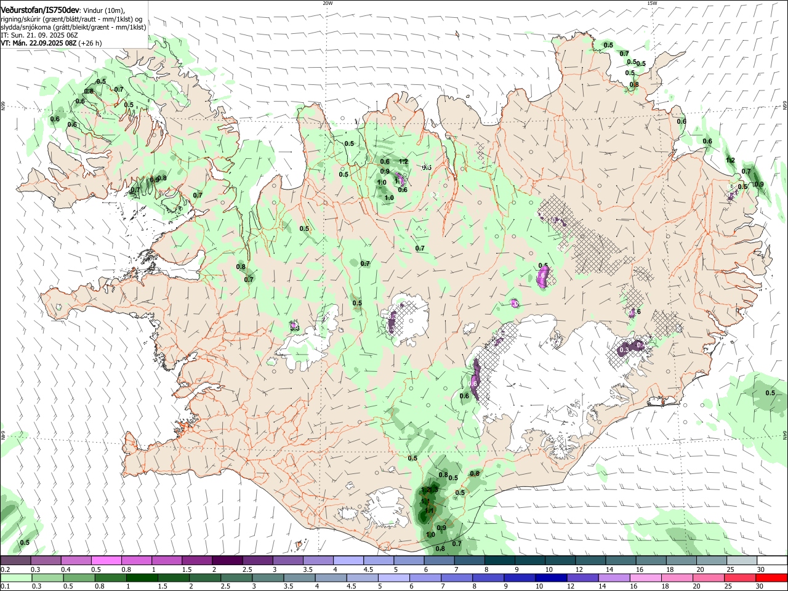Pick the darkest purple 2 snow legend swatch

click(x=227, y=561)
